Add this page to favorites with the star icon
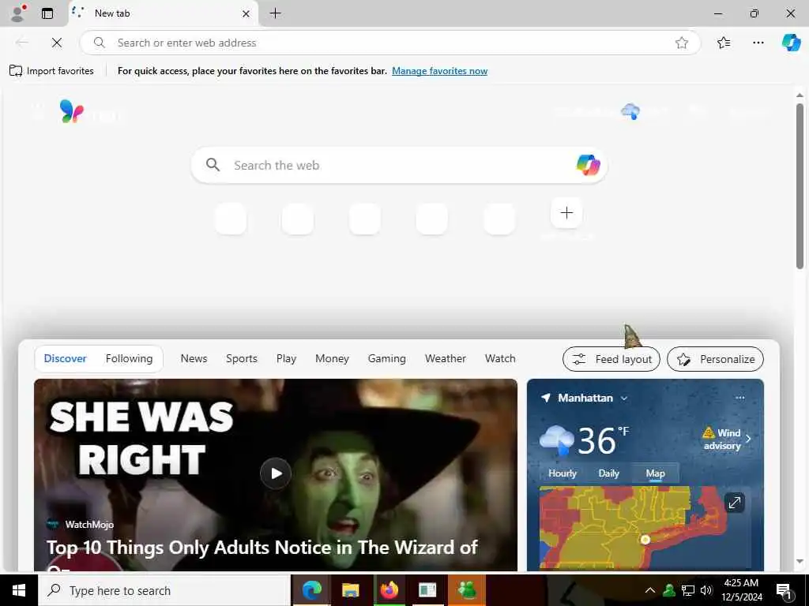The image size is (809, 606). point(682,43)
